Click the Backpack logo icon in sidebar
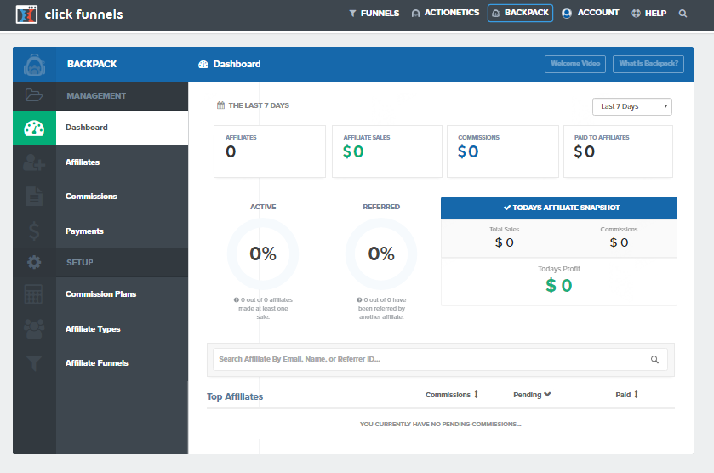714x473 pixels. (34, 64)
